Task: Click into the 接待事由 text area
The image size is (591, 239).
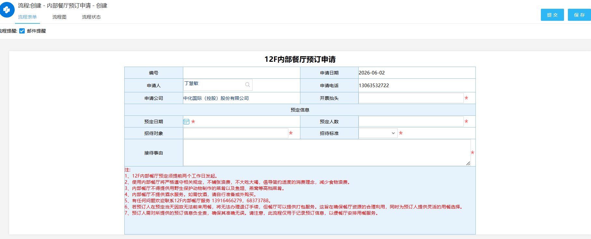Action: (327, 153)
